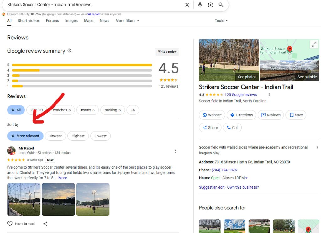Screen dimensions: 321x233
Task: Open the Short videos tab
Action: coord(29,21)
